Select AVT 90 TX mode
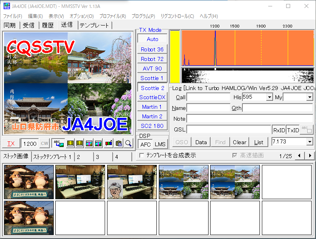This screenshot has height=239, width=316. 152,69
